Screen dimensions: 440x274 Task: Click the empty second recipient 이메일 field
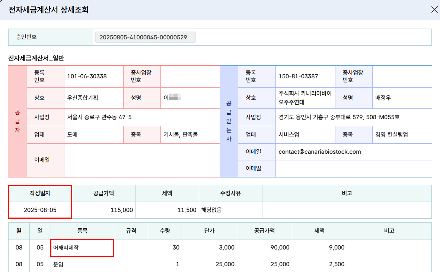click(x=354, y=169)
